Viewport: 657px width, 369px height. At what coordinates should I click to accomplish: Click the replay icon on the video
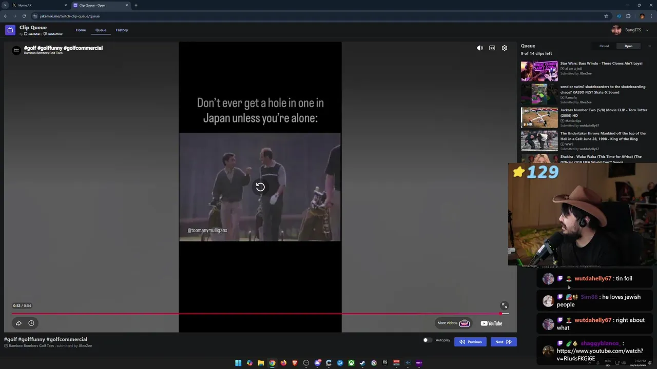pyautogui.click(x=260, y=187)
